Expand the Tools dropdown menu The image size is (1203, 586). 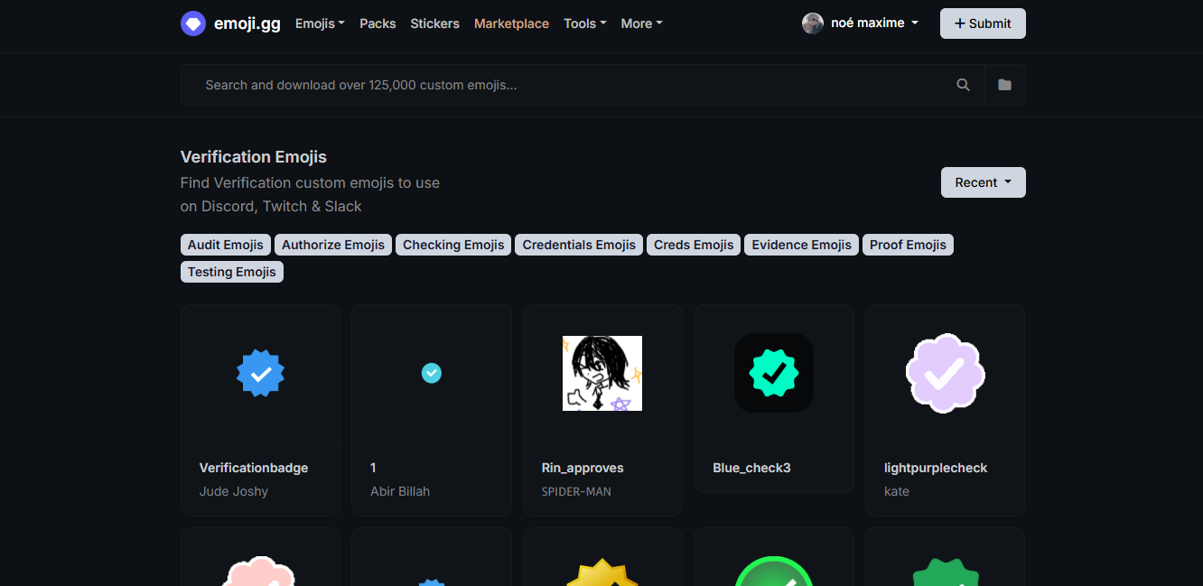coord(584,23)
